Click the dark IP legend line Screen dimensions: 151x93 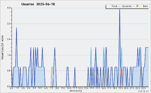point(134,6)
